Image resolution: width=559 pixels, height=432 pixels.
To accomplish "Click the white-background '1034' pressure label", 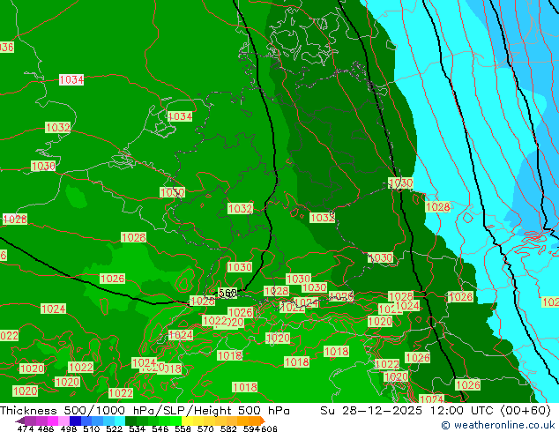I will 71,80.
